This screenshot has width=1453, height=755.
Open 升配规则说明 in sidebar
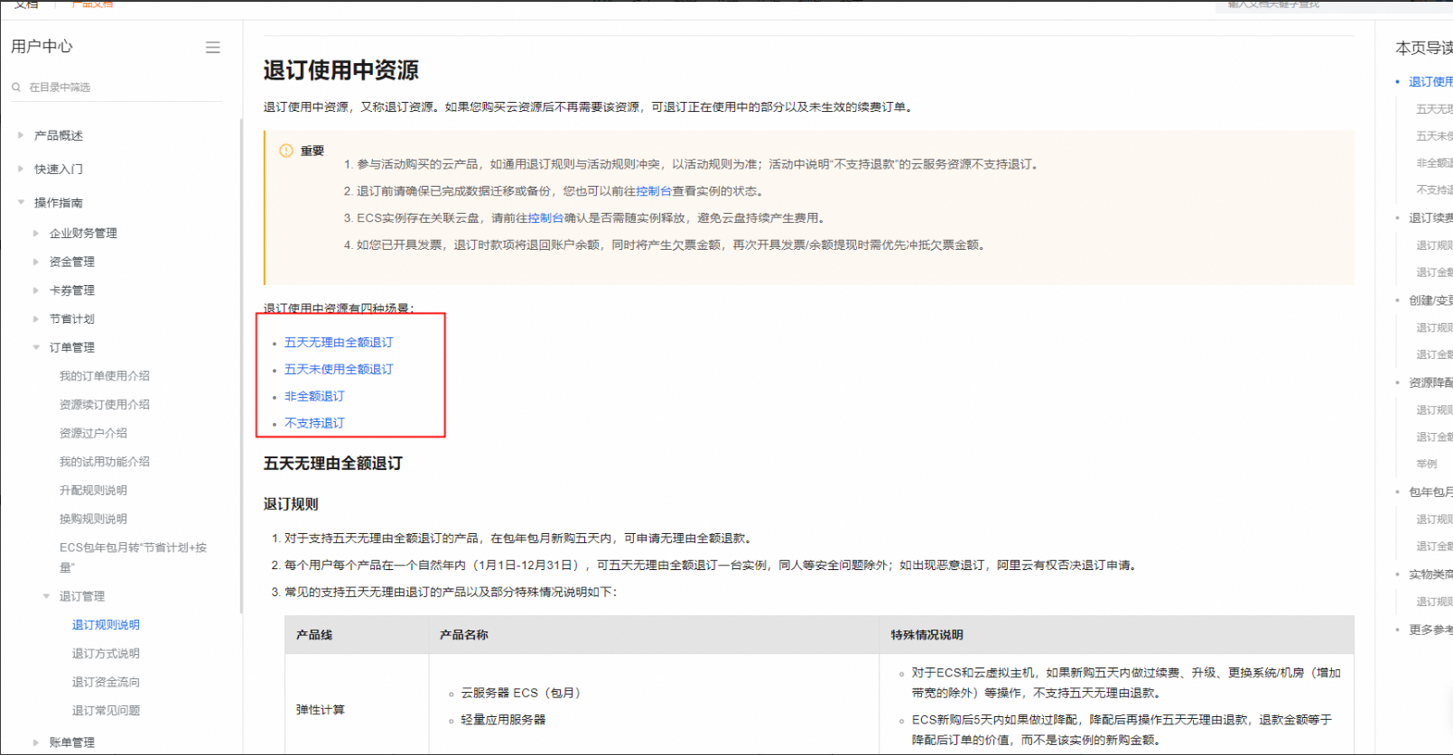[x=93, y=491]
